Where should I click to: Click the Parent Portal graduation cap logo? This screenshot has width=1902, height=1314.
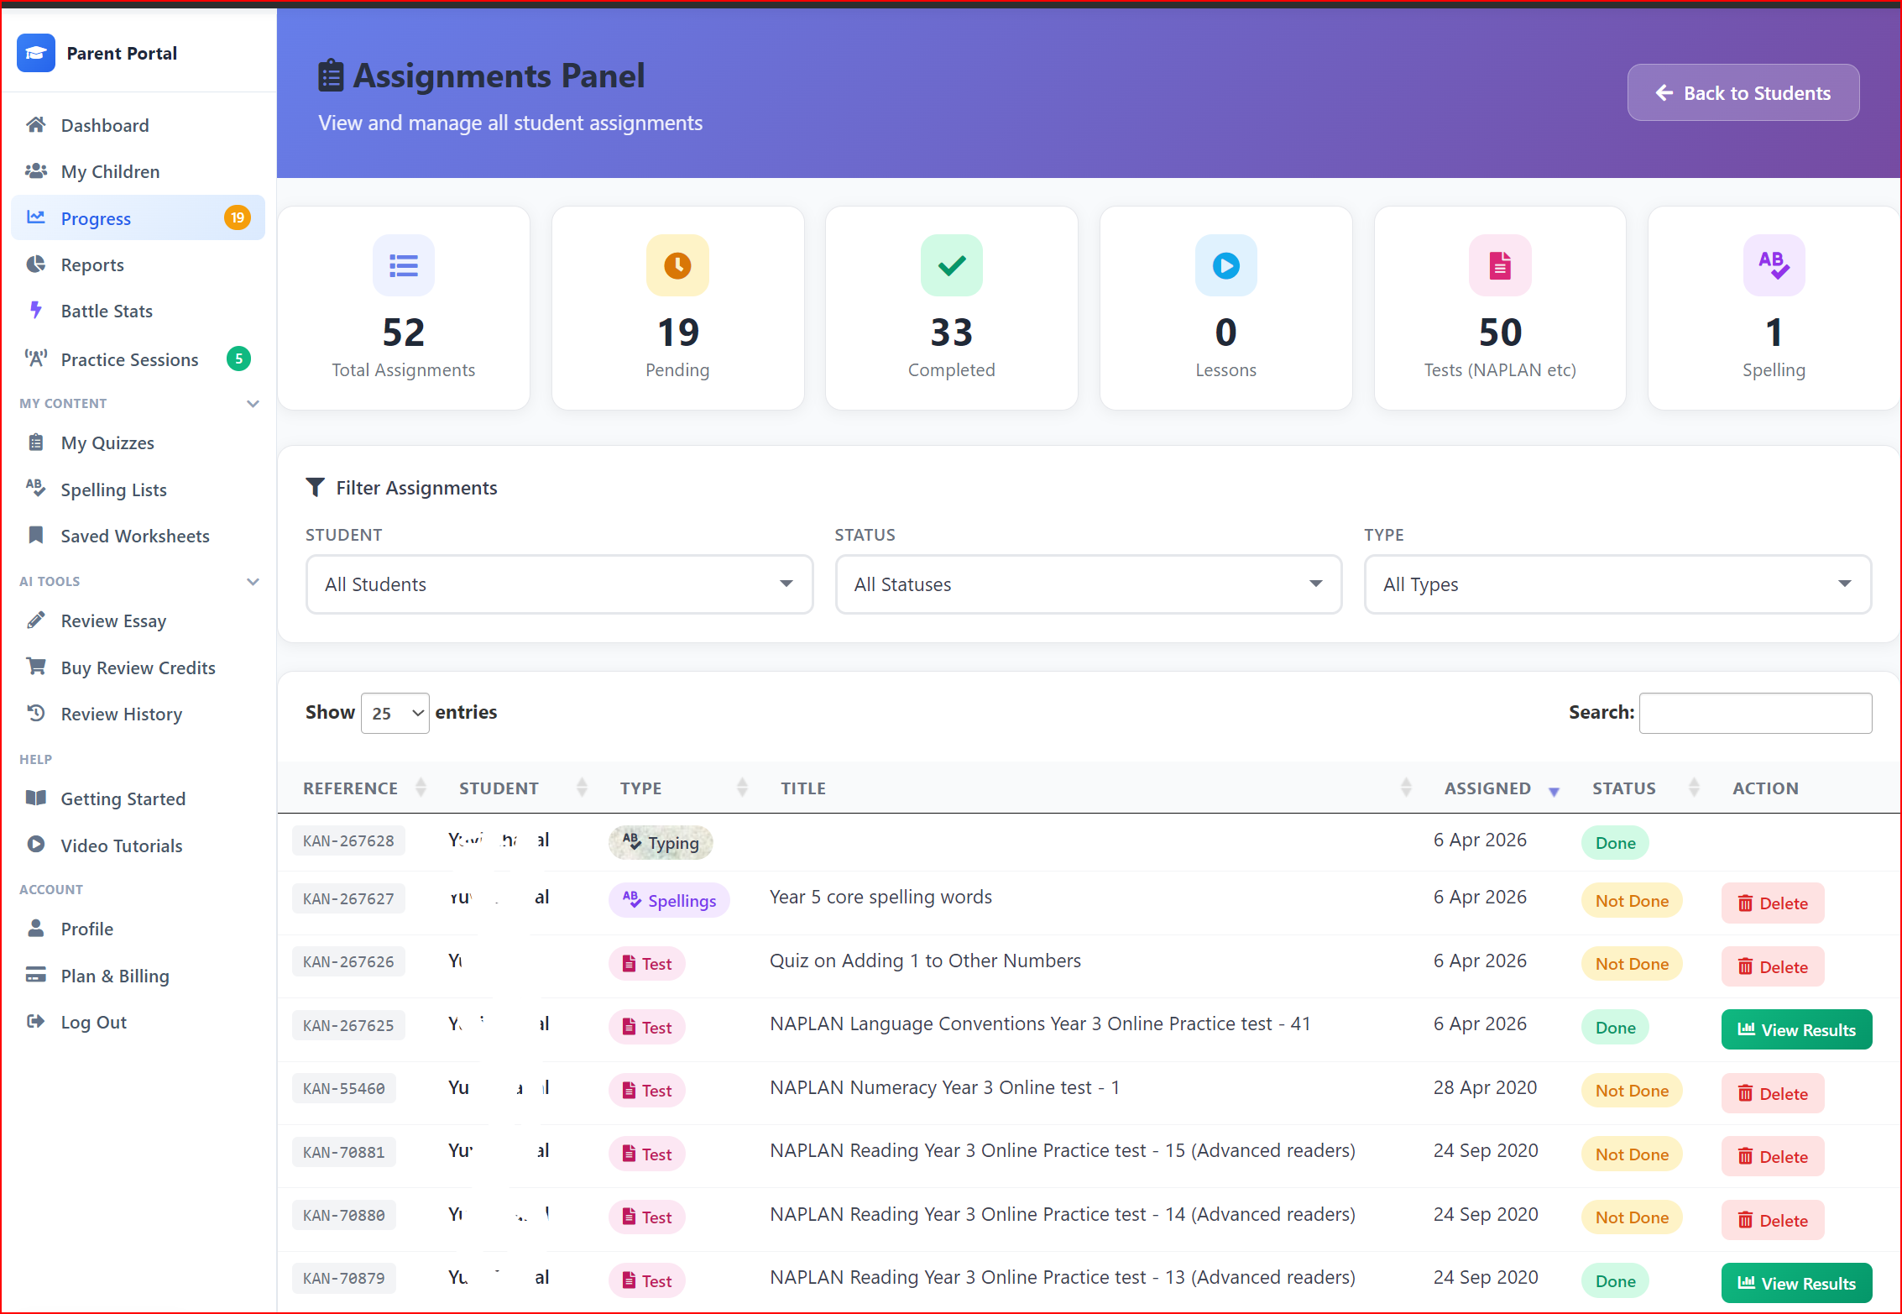tap(35, 54)
